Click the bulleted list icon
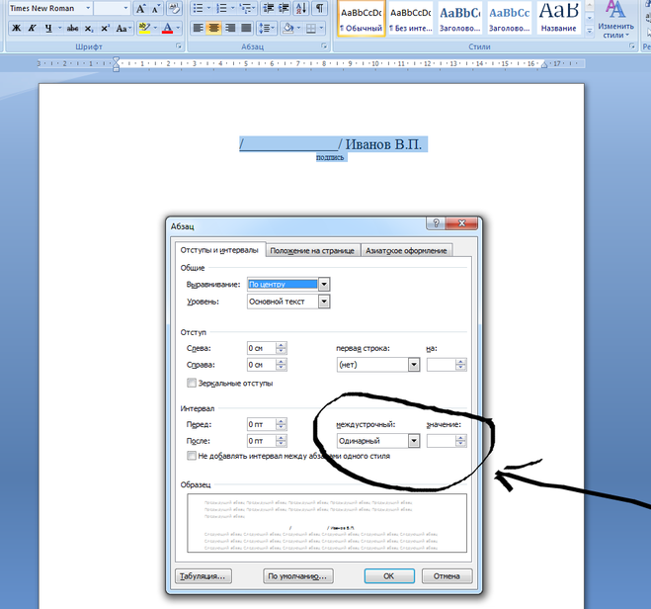 point(198,8)
